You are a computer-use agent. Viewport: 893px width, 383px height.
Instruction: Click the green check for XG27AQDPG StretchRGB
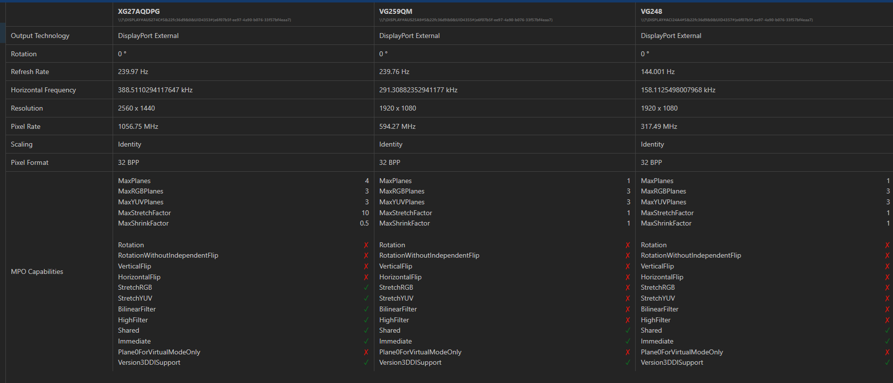pos(366,288)
